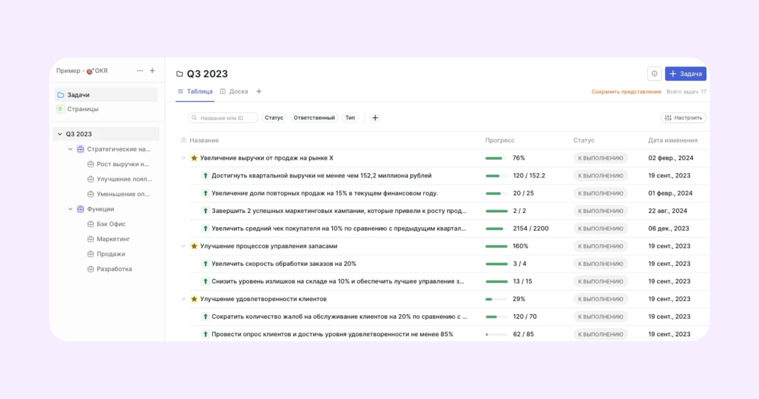The image size is (759, 399).
Task: Click the briefcase icon beside Стратегические на...
Action: point(80,149)
